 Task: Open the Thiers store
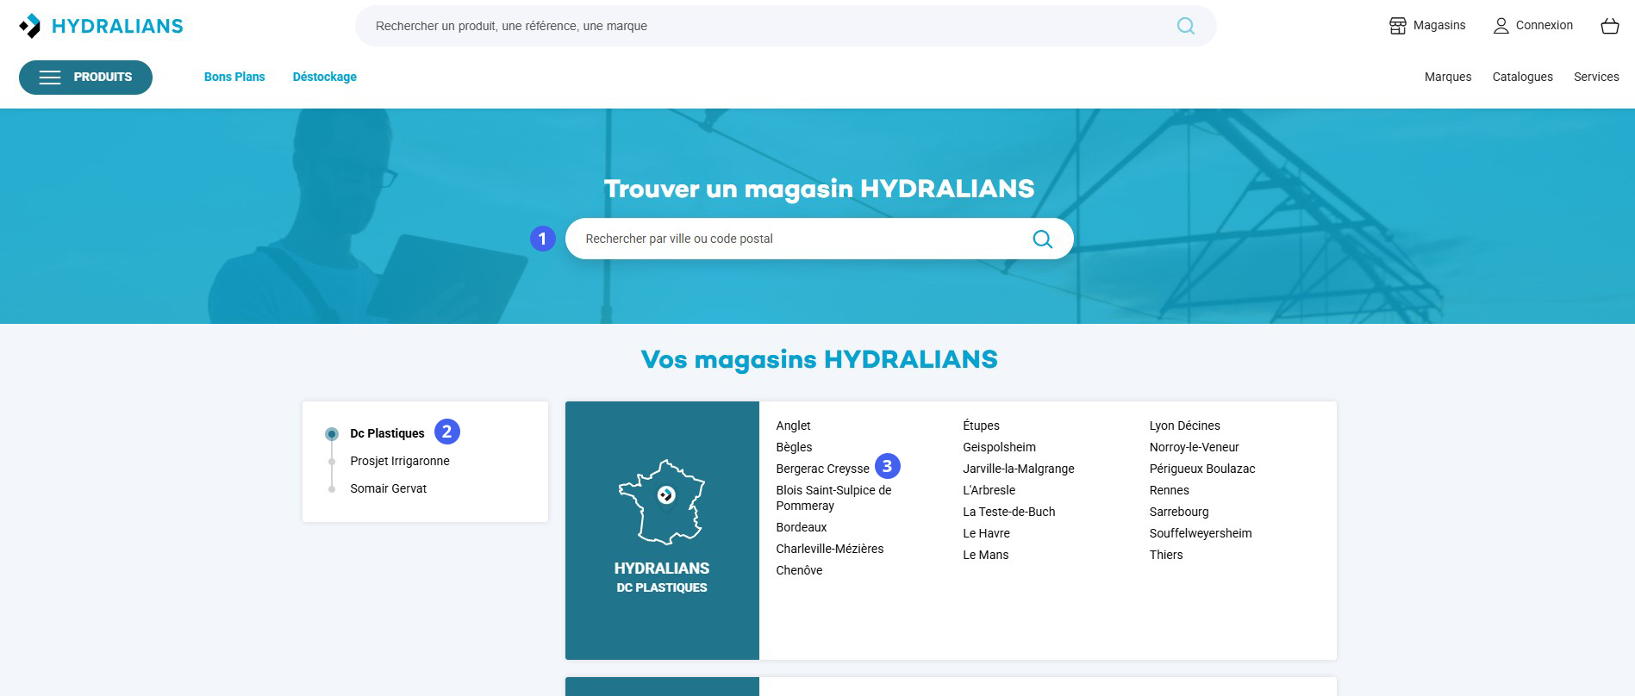[1165, 555]
